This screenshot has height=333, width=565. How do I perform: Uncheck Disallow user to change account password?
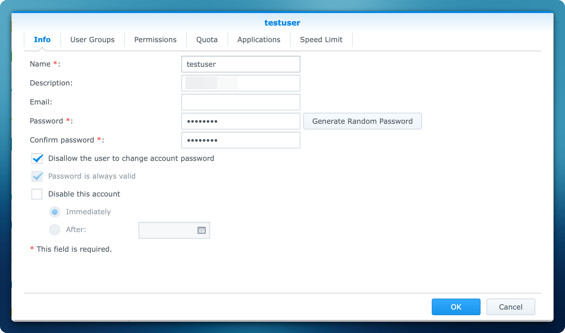pos(37,158)
